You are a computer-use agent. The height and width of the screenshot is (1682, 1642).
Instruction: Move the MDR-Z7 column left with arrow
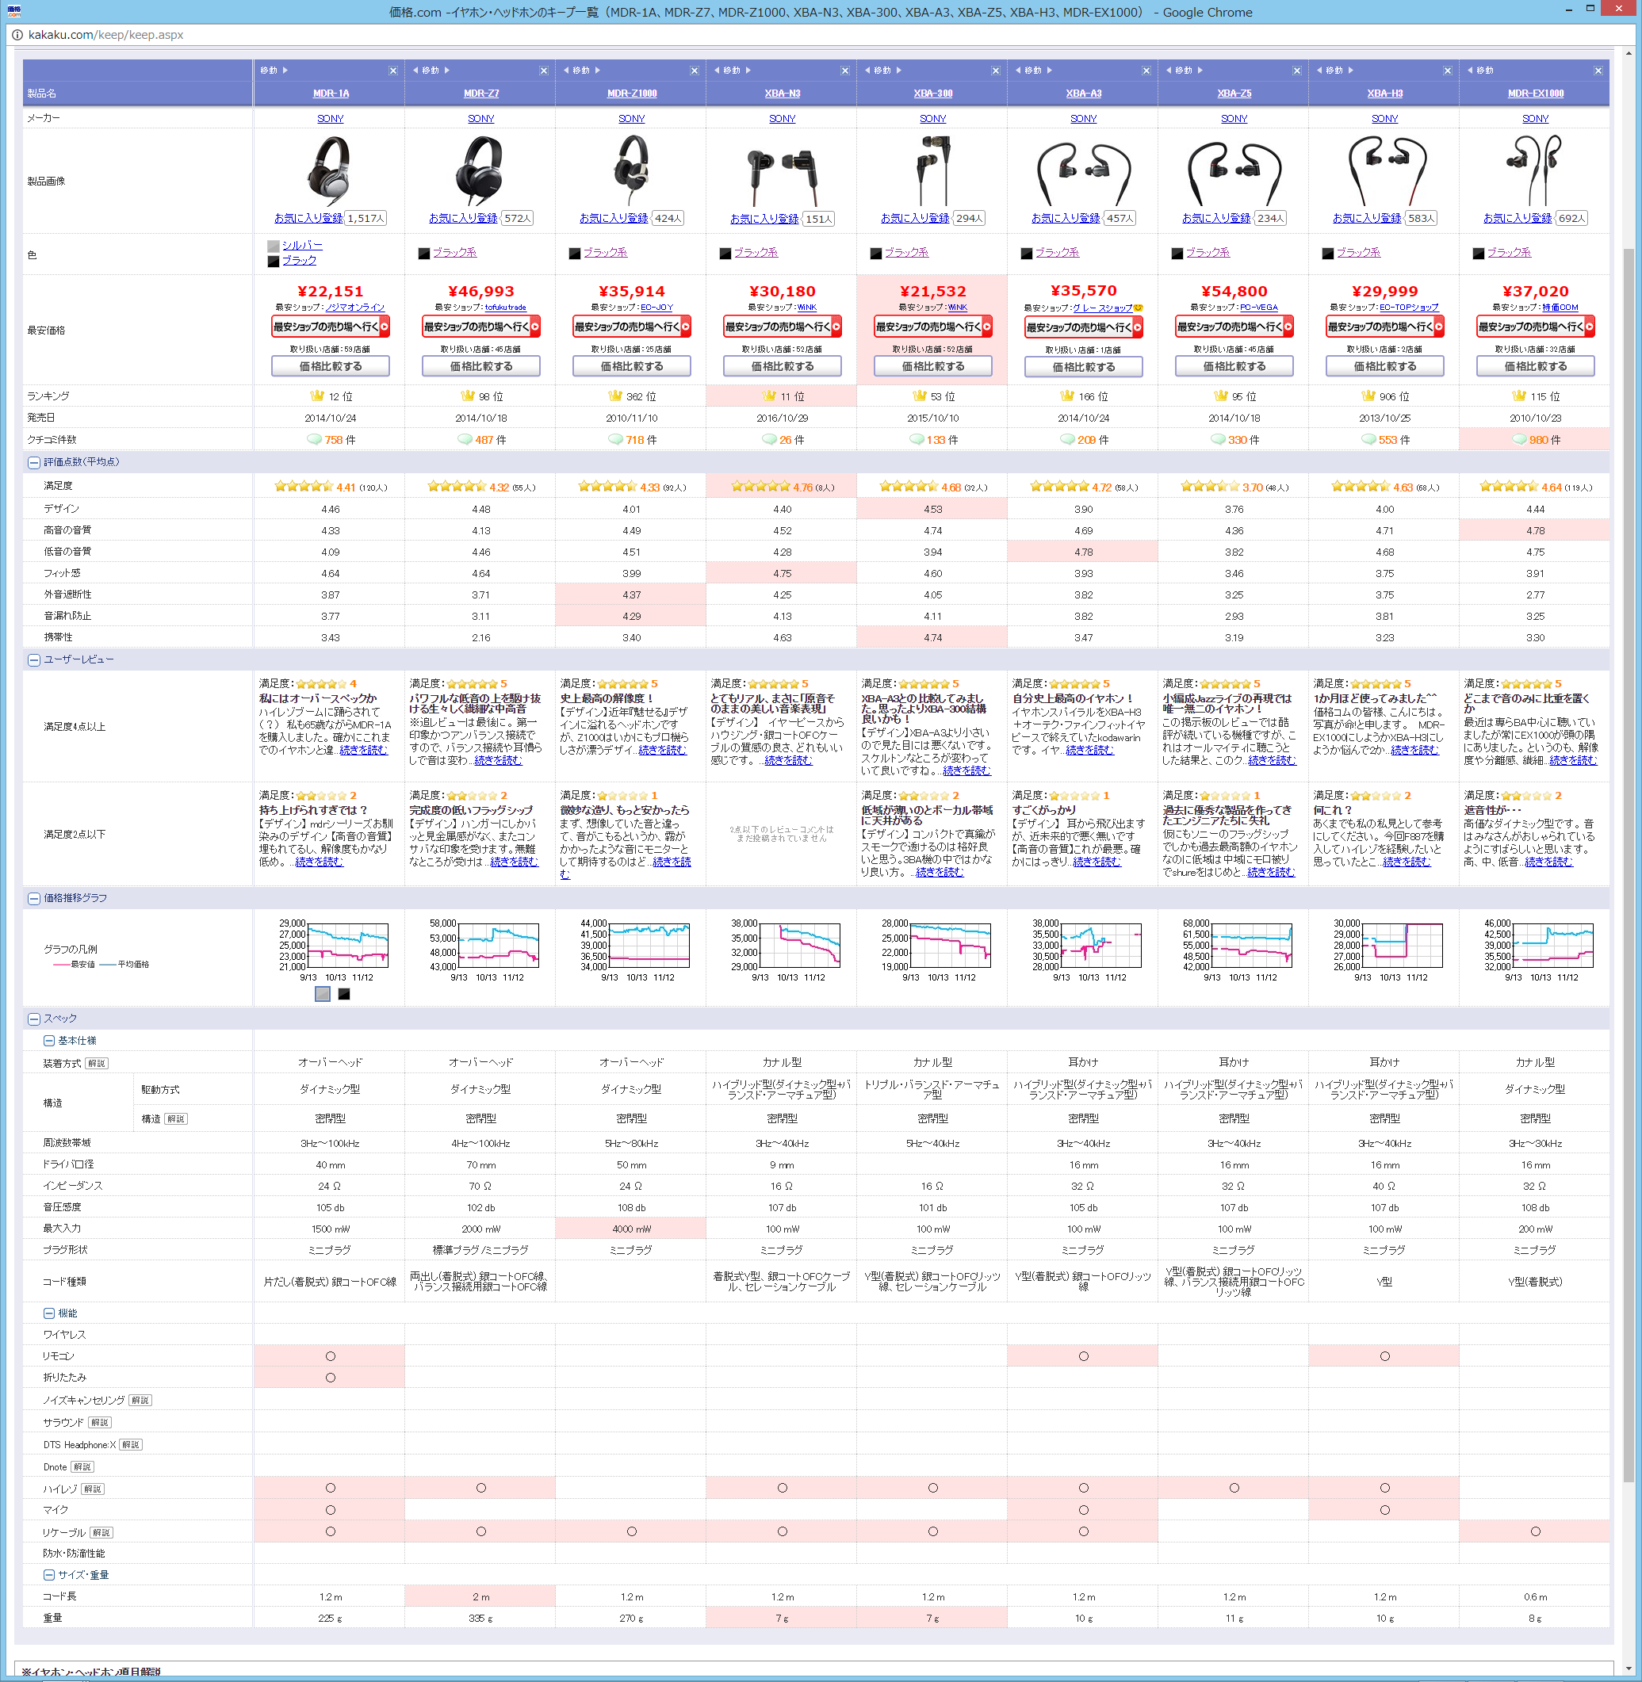pos(415,71)
